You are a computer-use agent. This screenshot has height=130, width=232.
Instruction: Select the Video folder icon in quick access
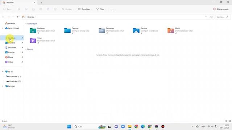tap(33, 40)
